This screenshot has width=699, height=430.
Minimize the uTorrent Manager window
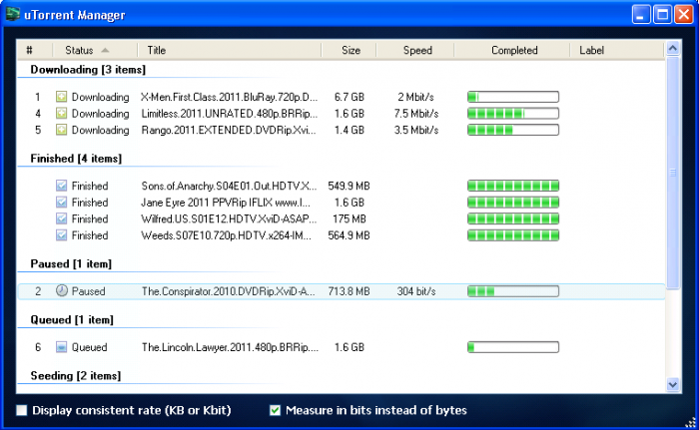click(641, 14)
